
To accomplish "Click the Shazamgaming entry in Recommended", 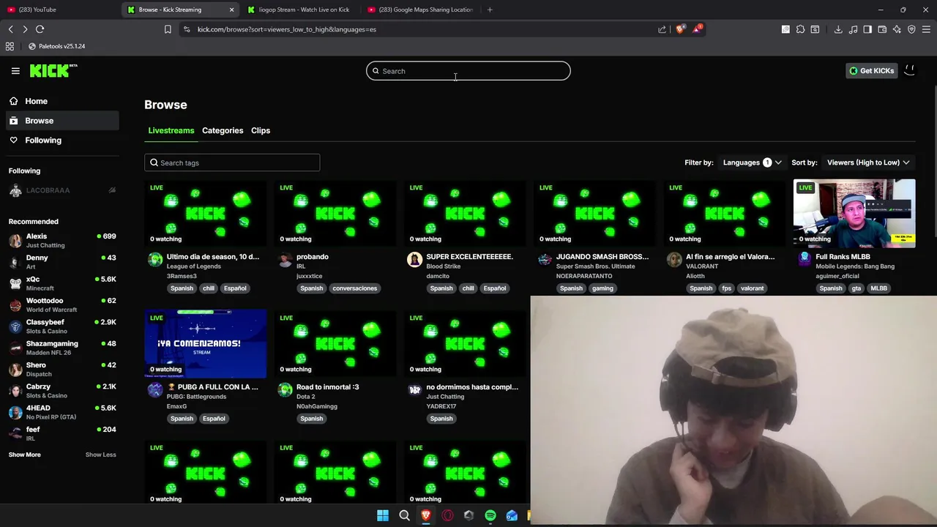I will 61,348.
